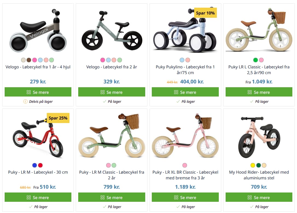297x213 pixels.
Task: Click the info icon beside Delvis på lager
Action: (x=25, y=101)
